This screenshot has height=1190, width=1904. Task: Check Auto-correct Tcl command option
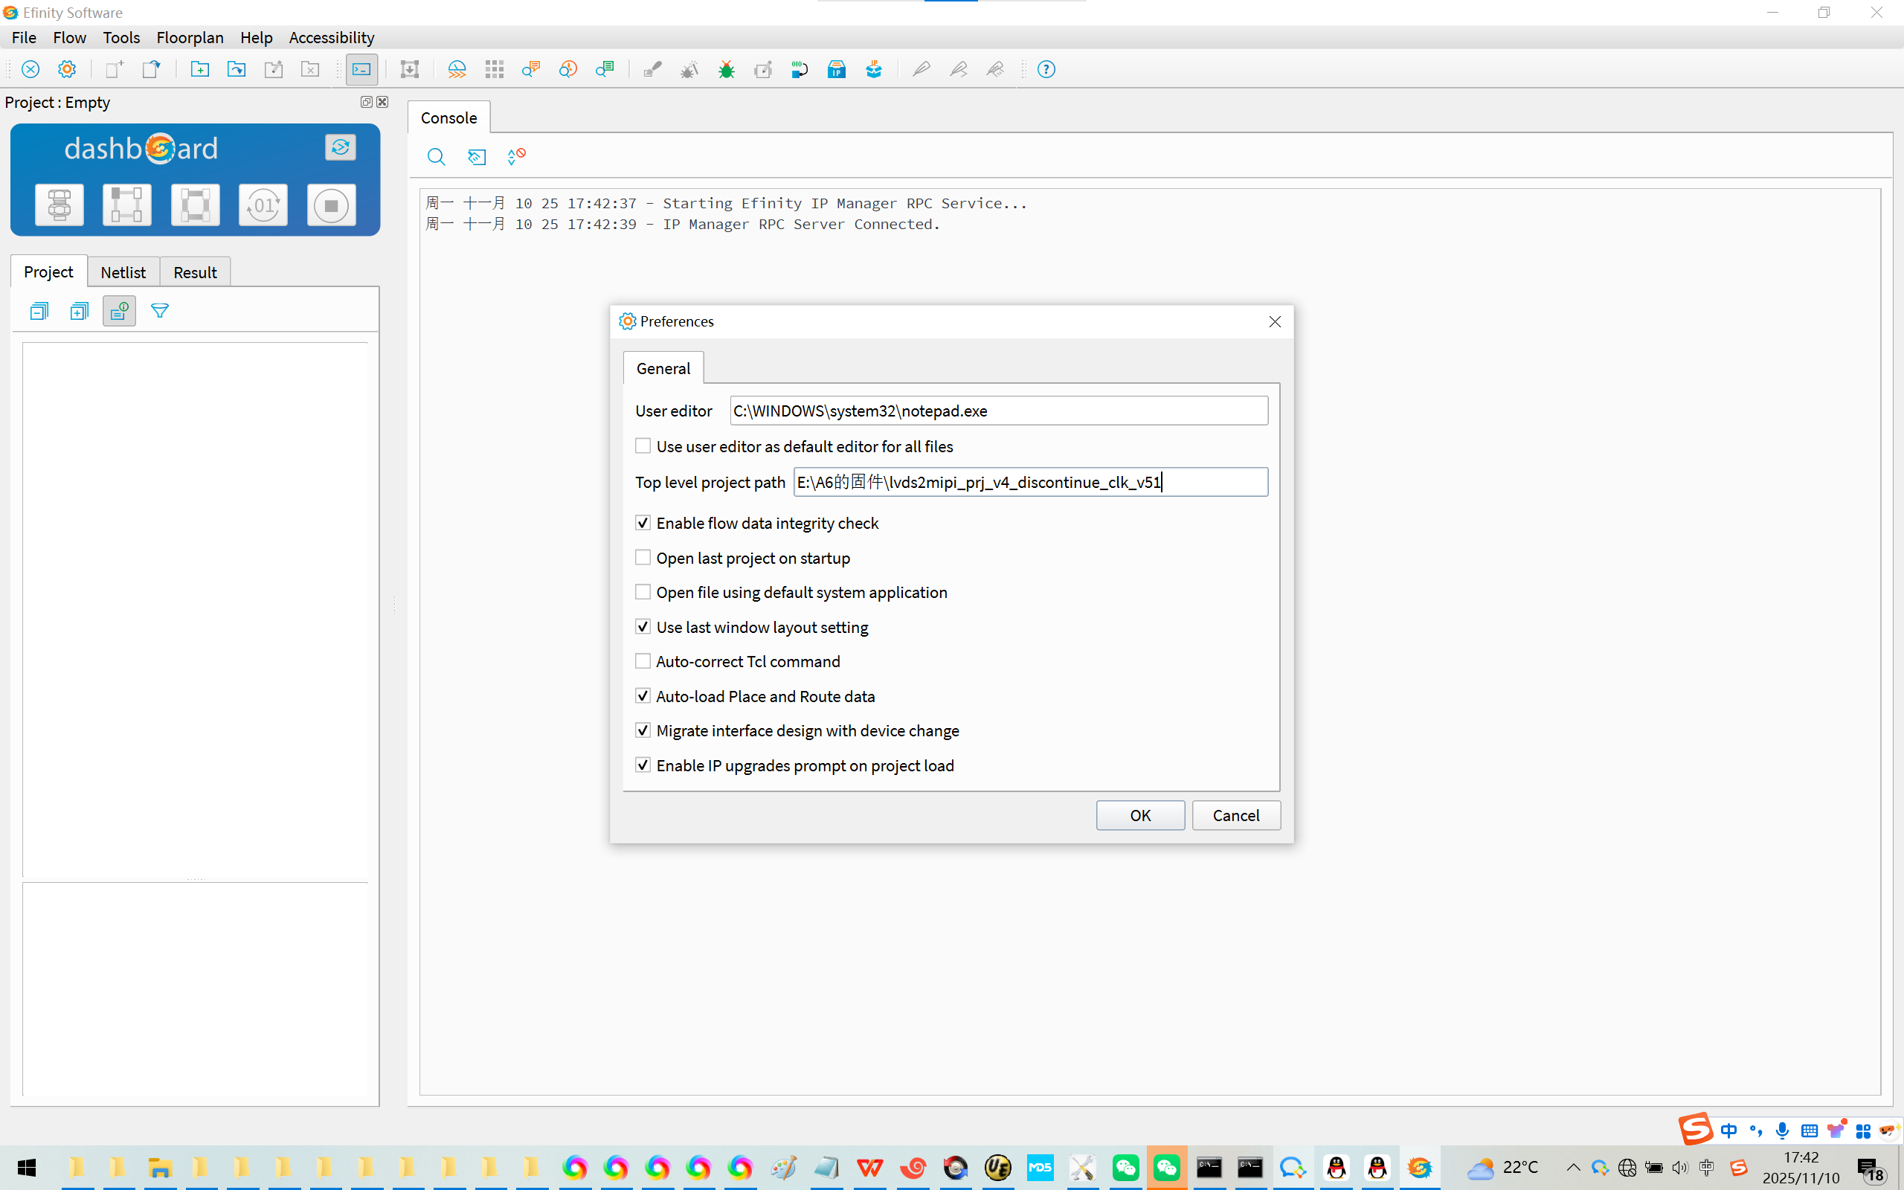tap(643, 662)
